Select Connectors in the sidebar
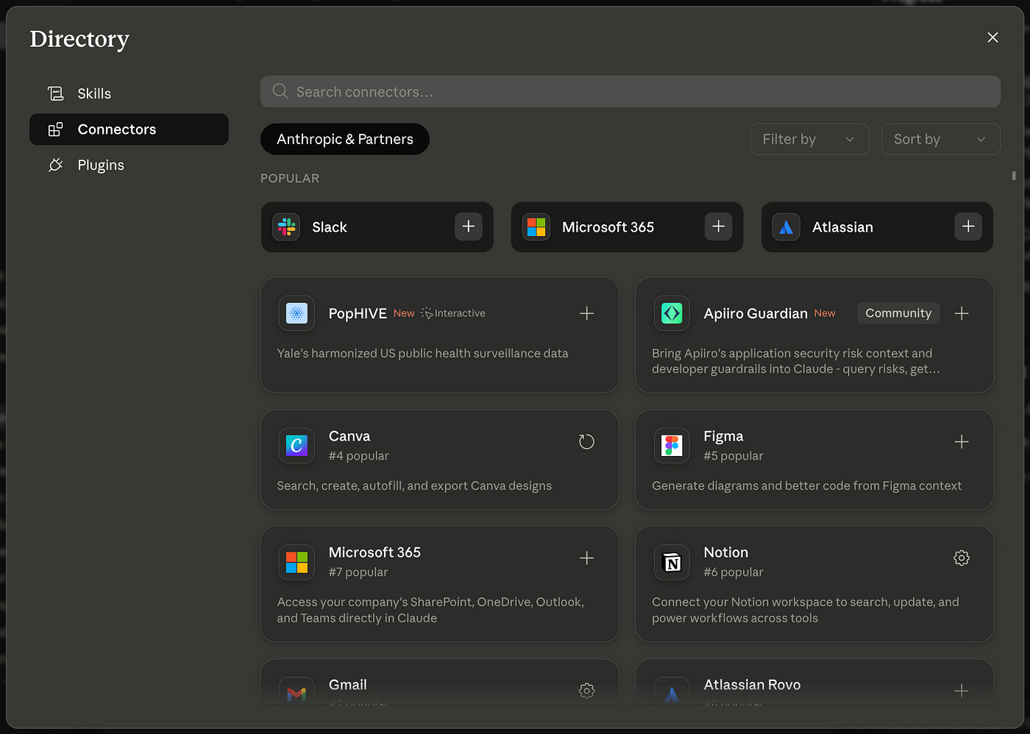The image size is (1030, 734). point(129,129)
